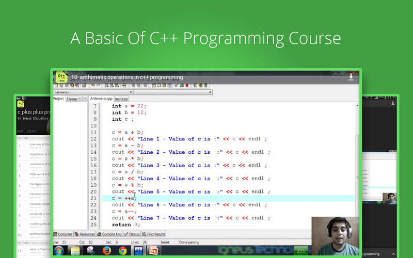
Task: Select lesson 8 'constants in c++' in left window
Action: tap(34, 215)
